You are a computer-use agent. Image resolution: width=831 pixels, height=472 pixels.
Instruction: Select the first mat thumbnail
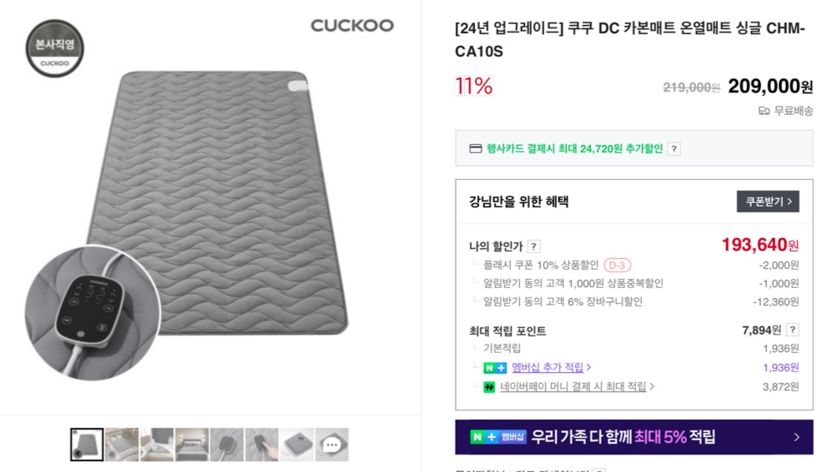coord(87,445)
